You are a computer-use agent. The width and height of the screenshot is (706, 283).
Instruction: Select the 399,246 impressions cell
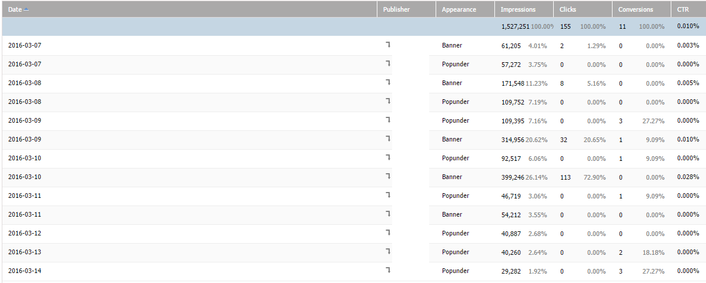pos(513,177)
